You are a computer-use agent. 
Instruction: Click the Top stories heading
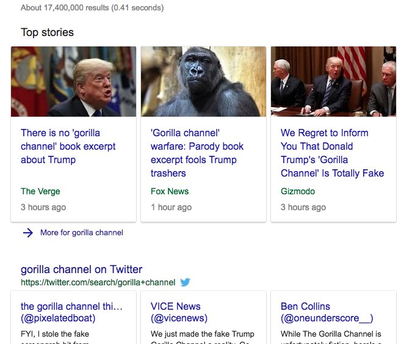[x=47, y=32]
